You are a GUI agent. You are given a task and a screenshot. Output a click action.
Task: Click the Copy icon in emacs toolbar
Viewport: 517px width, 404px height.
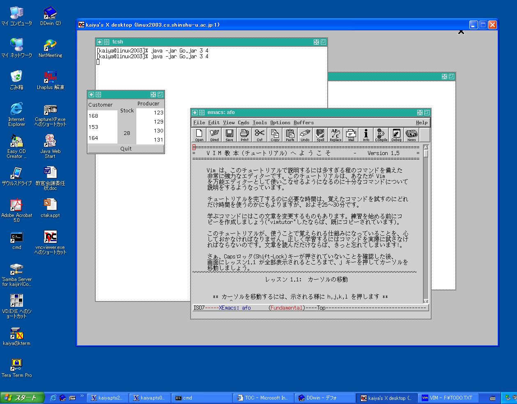[275, 135]
